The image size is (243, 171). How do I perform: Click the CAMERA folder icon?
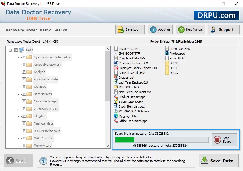coord(29,87)
